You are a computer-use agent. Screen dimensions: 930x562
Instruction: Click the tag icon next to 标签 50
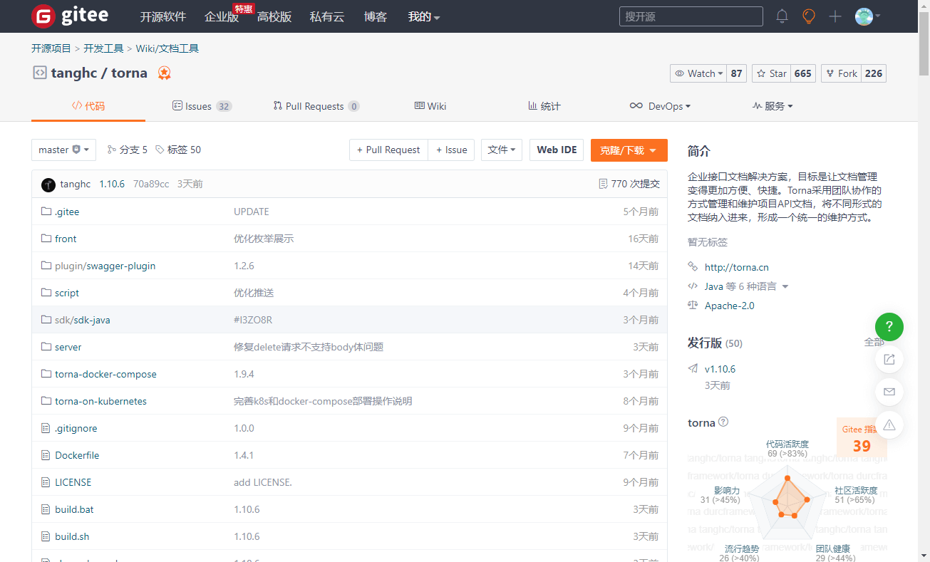click(x=160, y=150)
